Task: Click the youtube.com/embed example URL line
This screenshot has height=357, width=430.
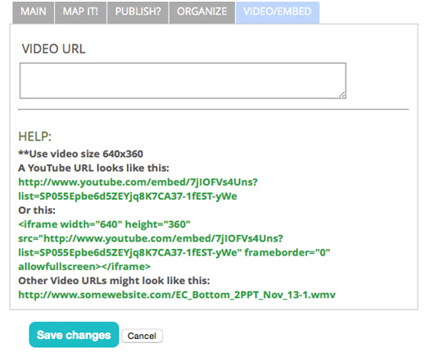Action: point(138,182)
